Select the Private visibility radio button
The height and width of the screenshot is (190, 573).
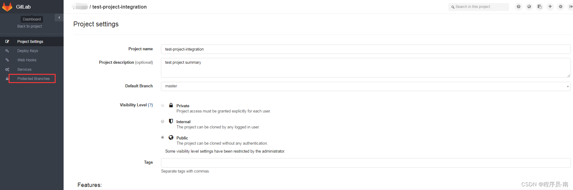pos(163,105)
